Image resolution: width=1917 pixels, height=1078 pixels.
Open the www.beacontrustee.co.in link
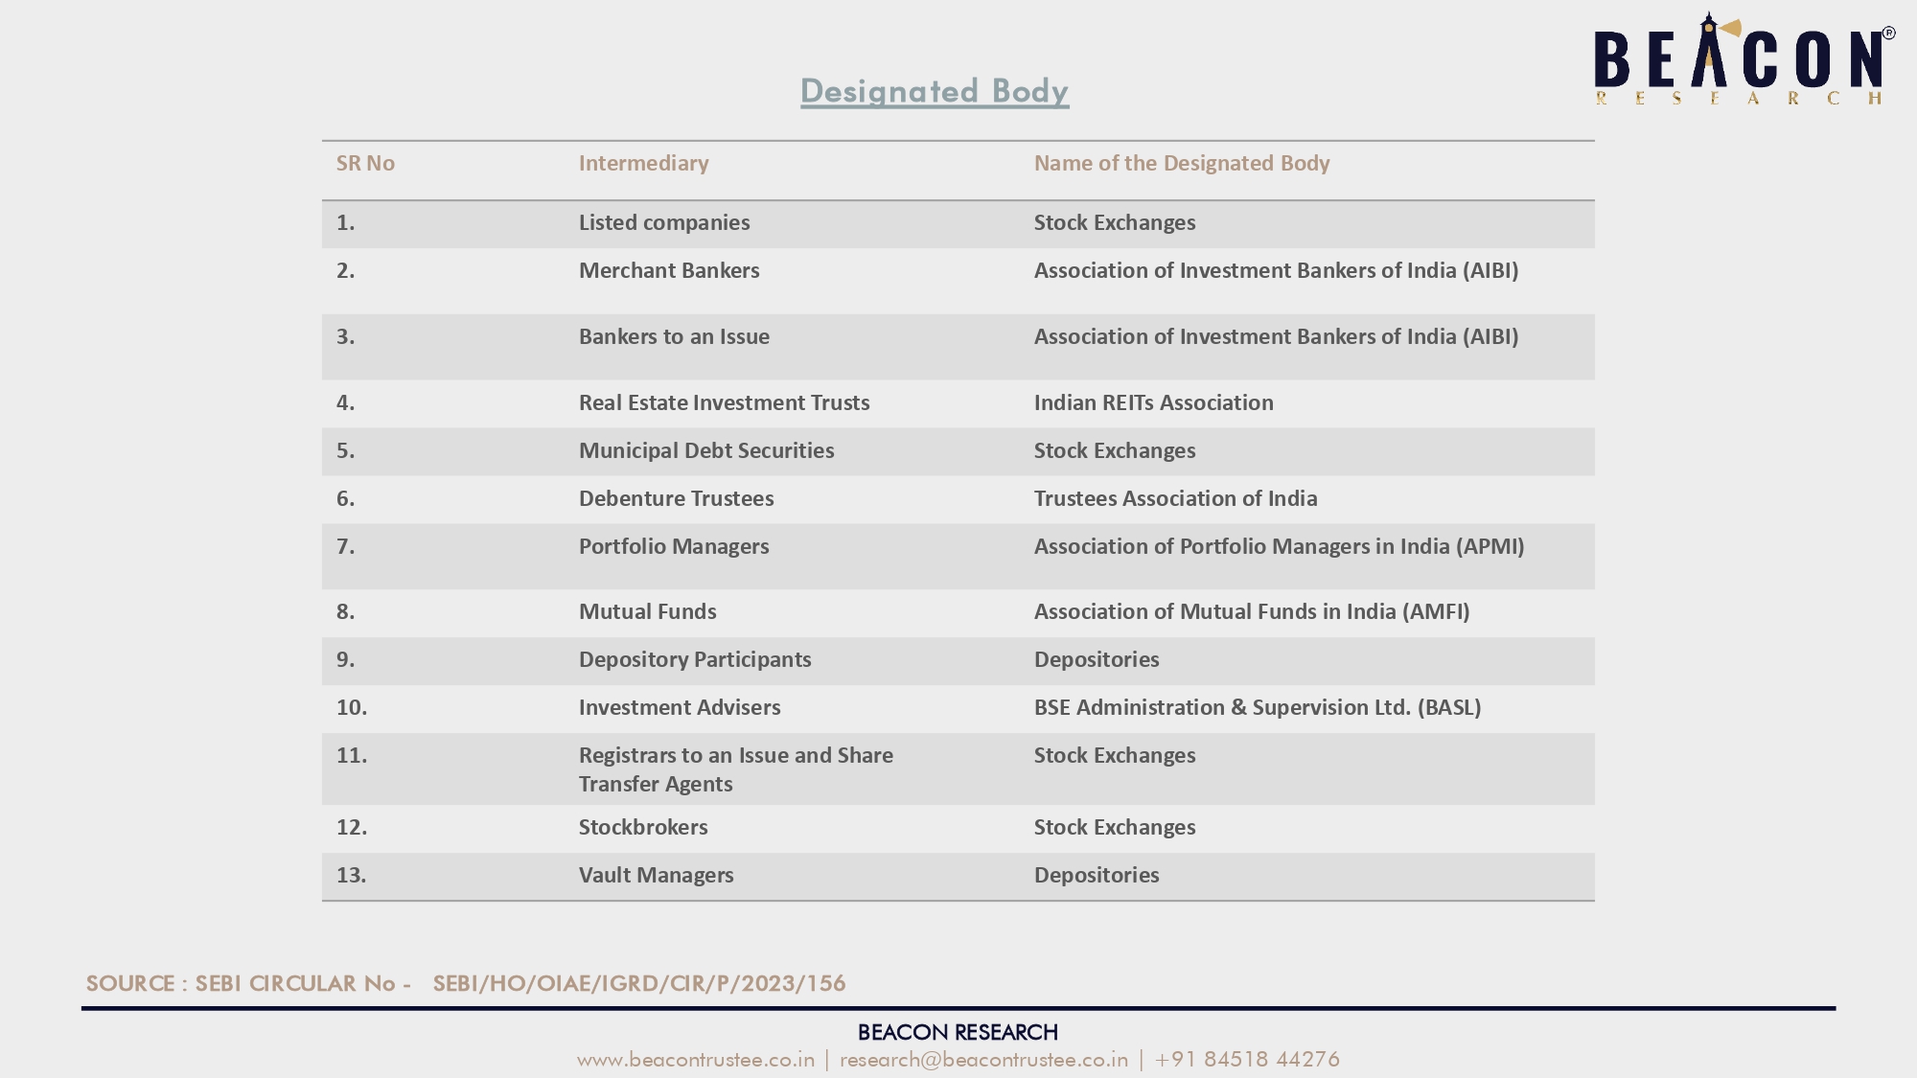coord(696,1059)
